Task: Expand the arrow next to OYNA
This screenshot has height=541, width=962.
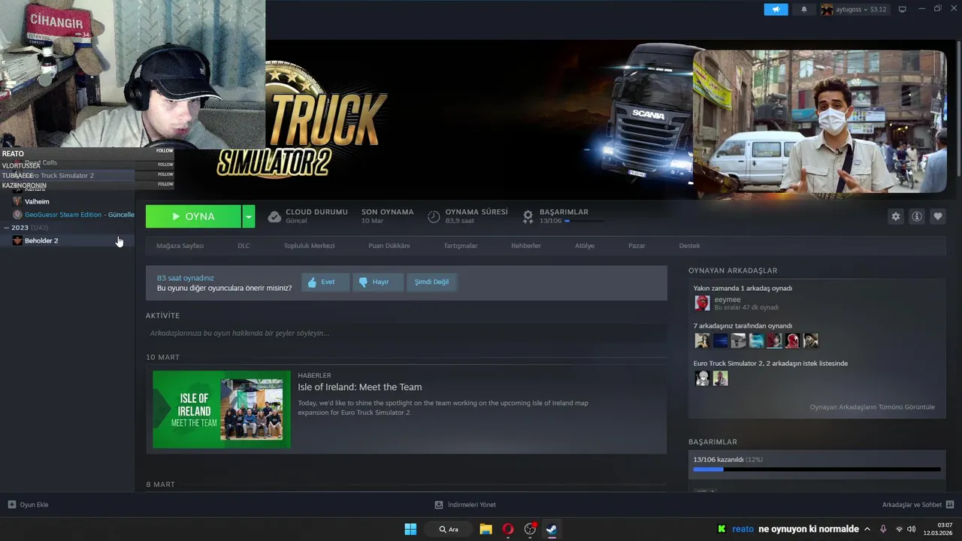Action: [x=249, y=216]
